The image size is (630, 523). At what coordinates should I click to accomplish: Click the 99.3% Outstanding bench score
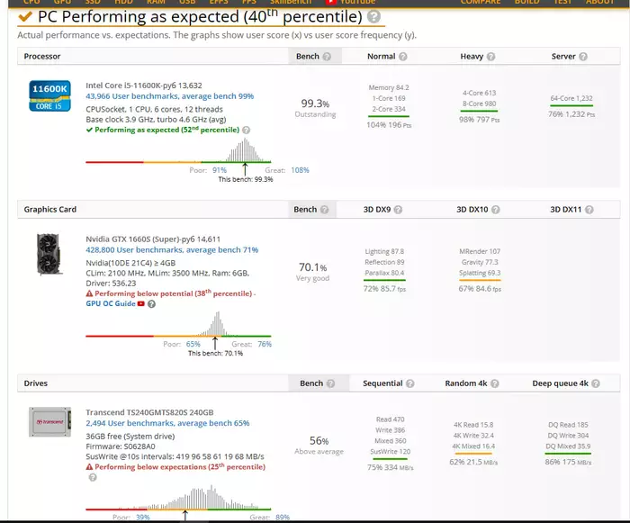[x=315, y=108]
